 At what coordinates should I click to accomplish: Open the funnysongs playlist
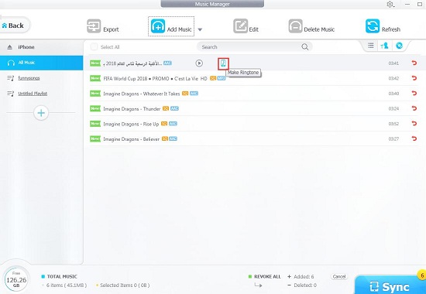tap(29, 78)
